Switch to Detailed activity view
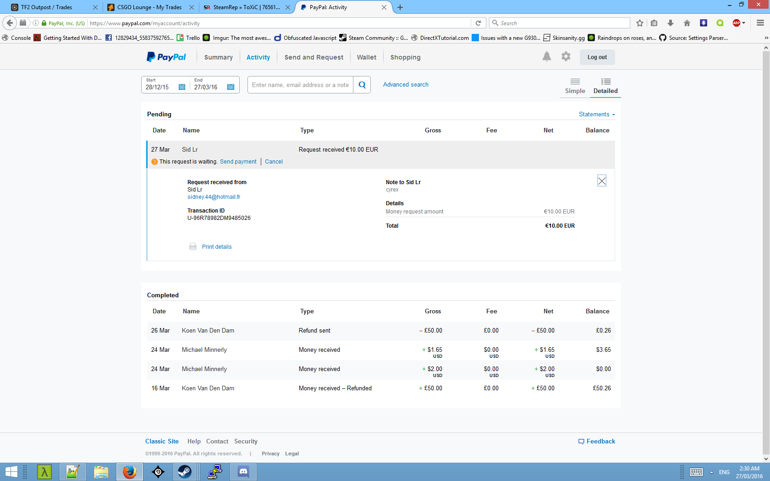Viewport: 770px width, 481px height. [x=605, y=86]
